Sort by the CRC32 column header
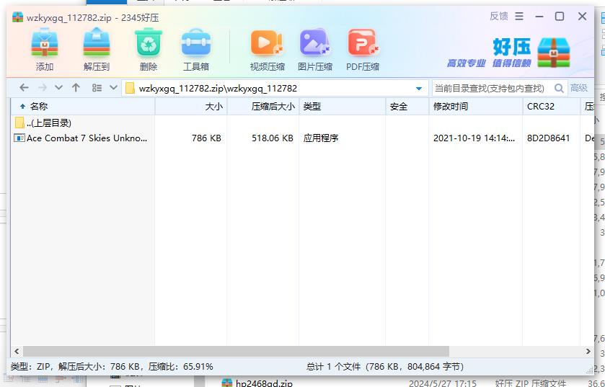The width and height of the screenshot is (605, 387). [x=552, y=107]
